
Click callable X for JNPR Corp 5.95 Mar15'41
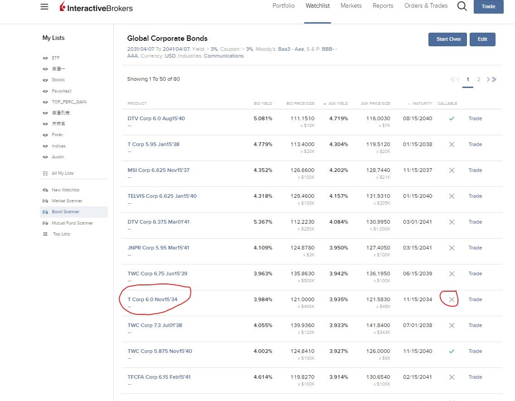452,248
